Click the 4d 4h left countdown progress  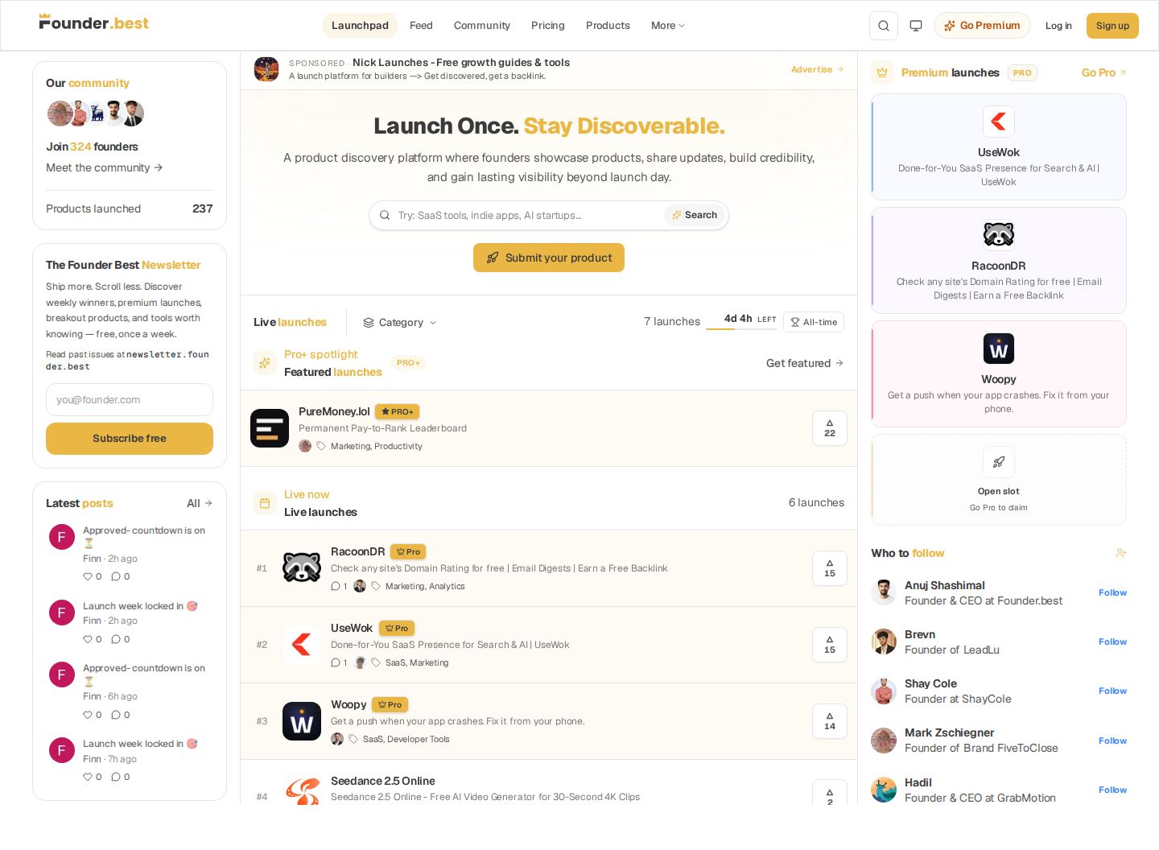tap(741, 321)
